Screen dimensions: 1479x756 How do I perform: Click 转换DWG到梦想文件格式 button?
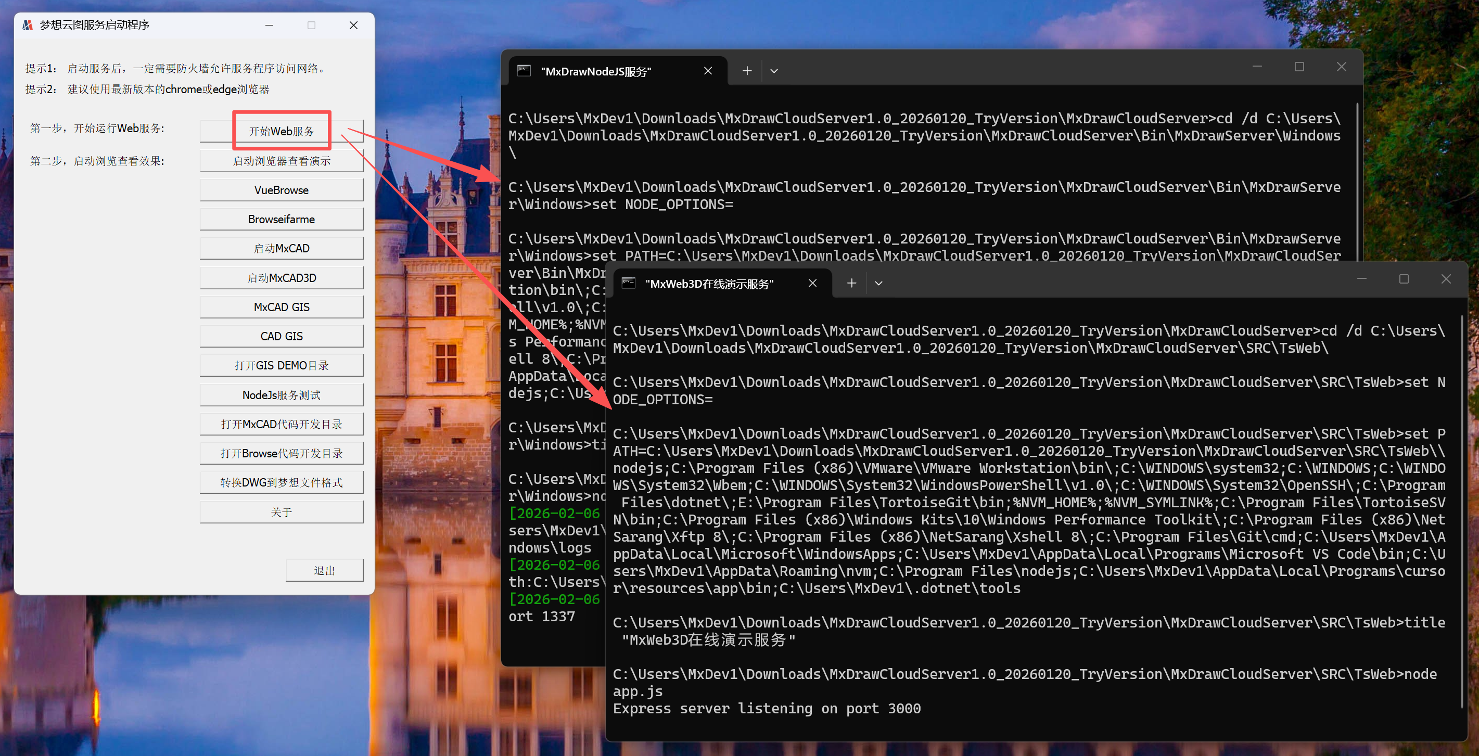click(282, 483)
